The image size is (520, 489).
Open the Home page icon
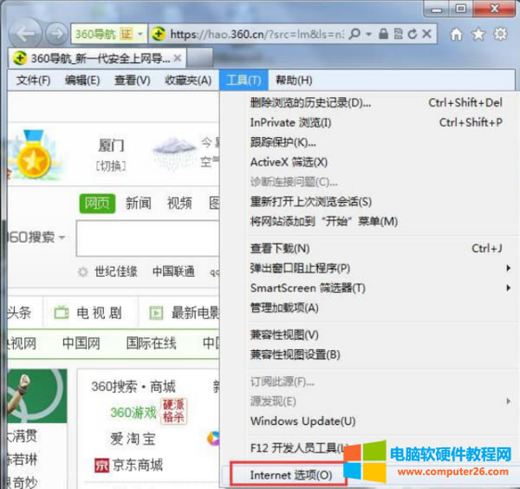457,34
